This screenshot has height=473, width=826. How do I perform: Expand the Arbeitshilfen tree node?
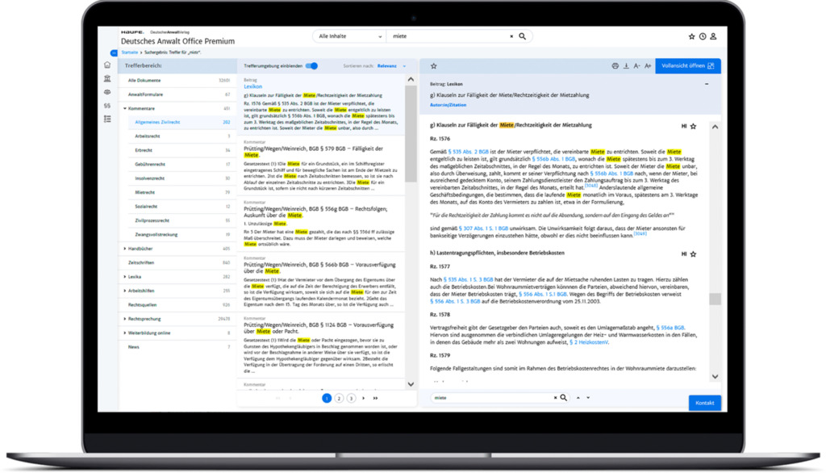[x=125, y=291]
